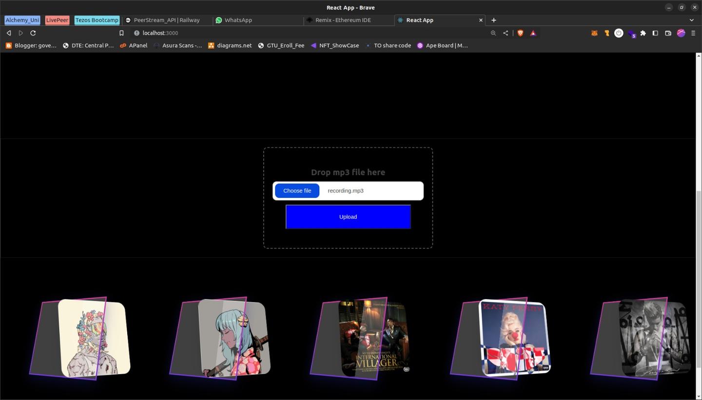Click the Choose file button
The image size is (702, 400).
coord(297,191)
